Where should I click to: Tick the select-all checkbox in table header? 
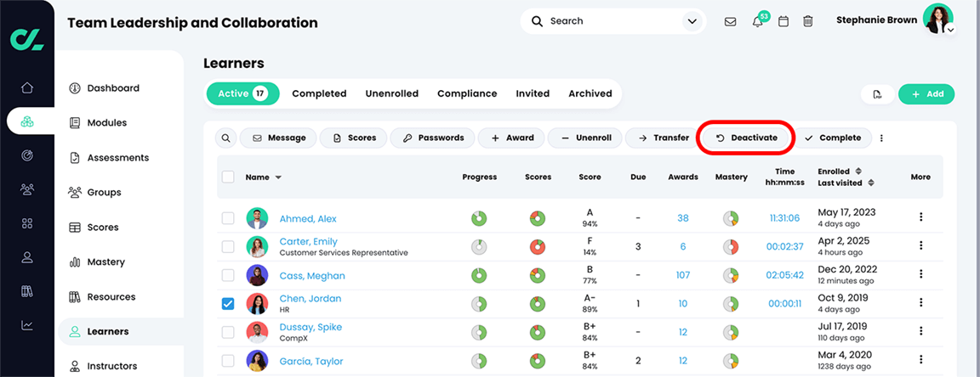pos(228,177)
